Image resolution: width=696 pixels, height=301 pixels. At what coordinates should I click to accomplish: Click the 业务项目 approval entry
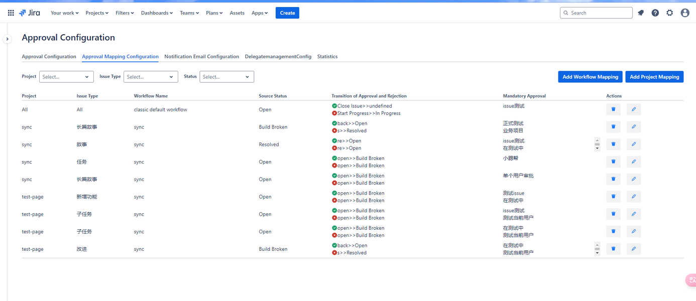(513, 130)
